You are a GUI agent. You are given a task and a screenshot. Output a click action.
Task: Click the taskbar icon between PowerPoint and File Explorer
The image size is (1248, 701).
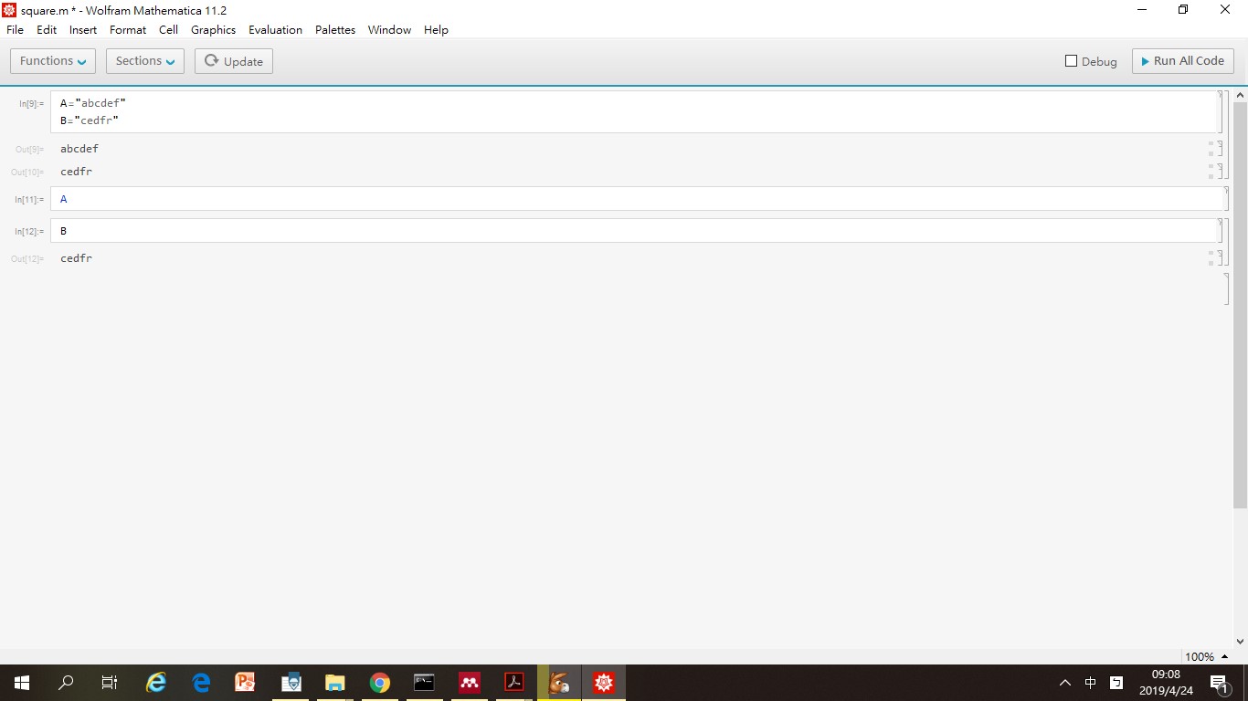pyautogui.click(x=291, y=682)
